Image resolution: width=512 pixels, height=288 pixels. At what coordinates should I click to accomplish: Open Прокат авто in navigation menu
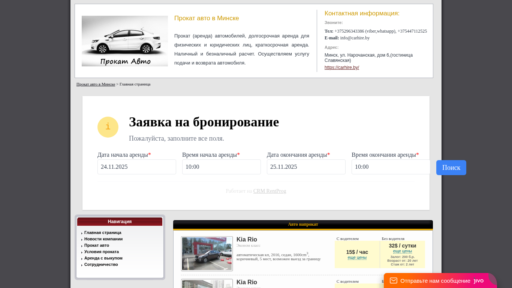click(x=97, y=245)
